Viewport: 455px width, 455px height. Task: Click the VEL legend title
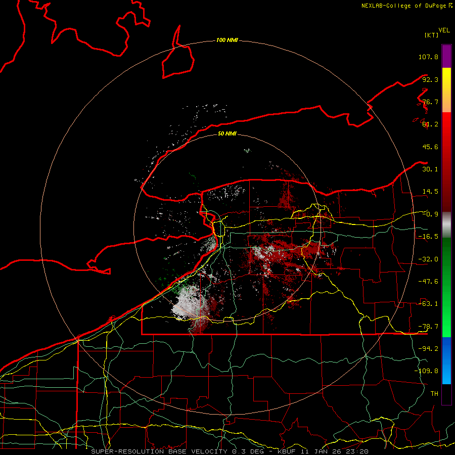tap(444, 30)
